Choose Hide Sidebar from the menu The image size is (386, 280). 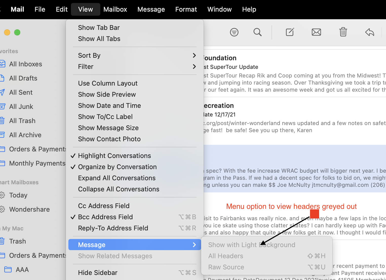tap(98, 272)
